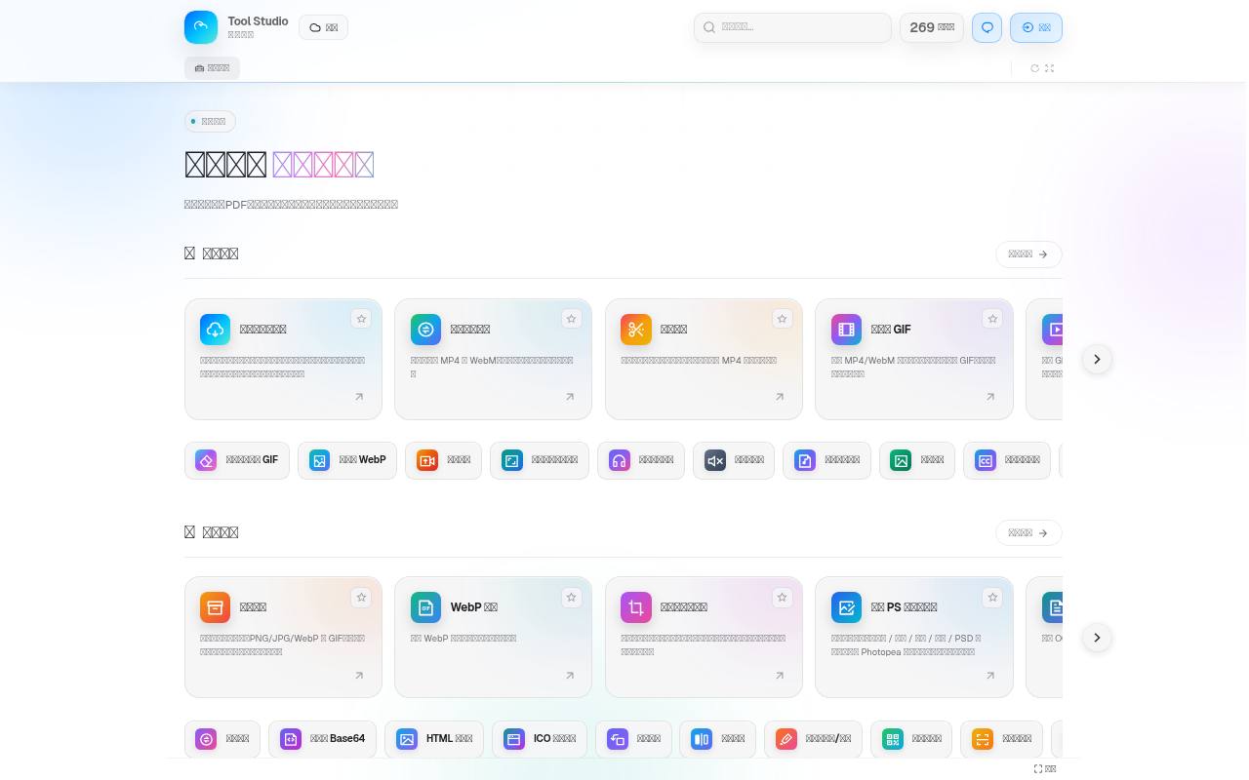Star the MP4 to WebM converter card
The image size is (1249, 780).
click(x=572, y=319)
